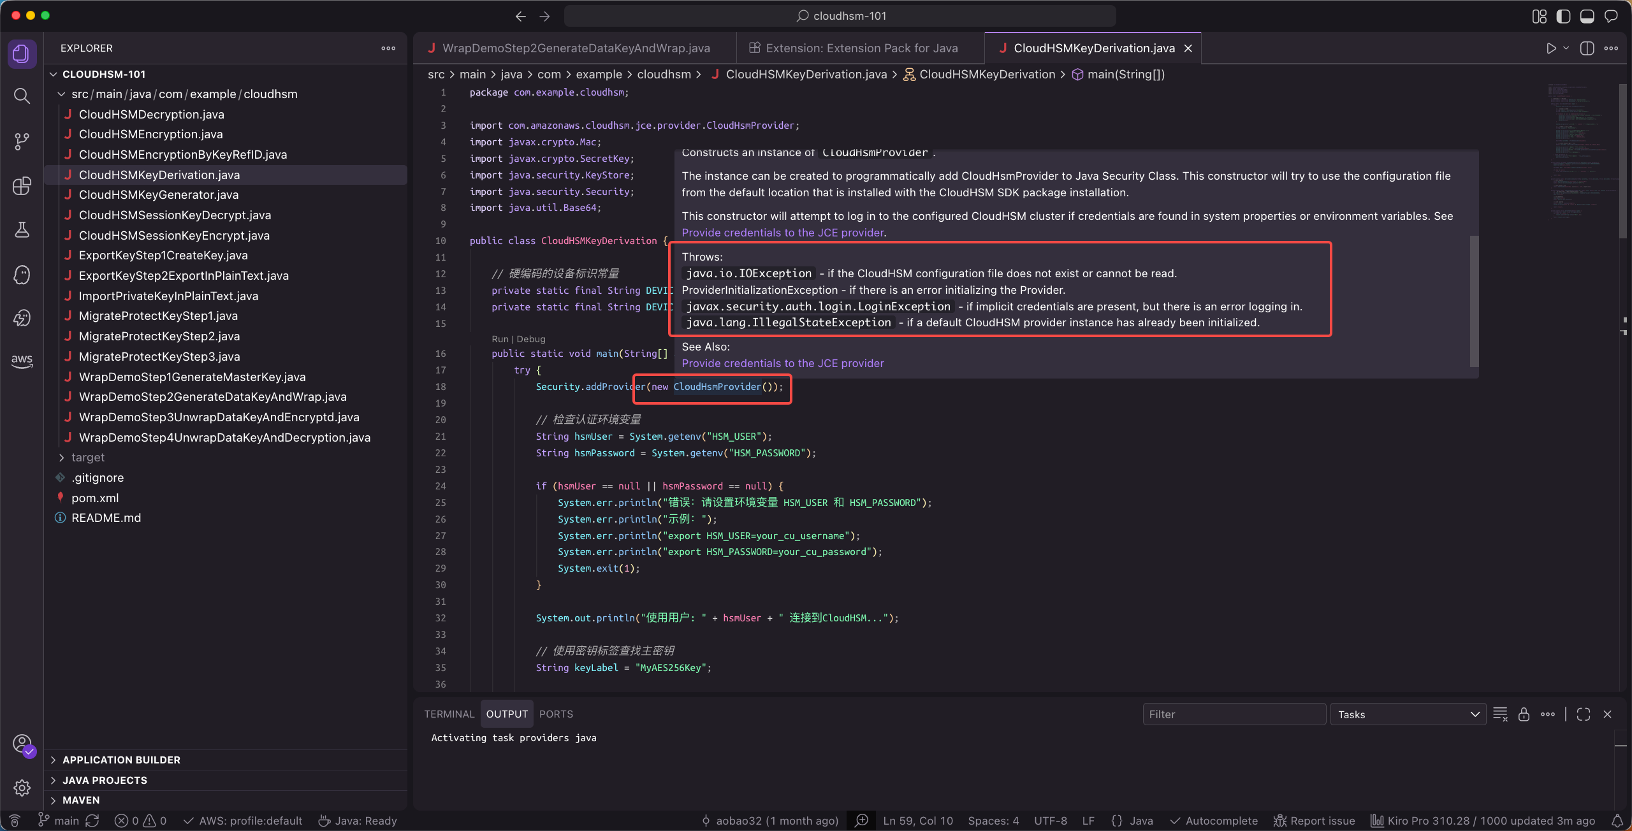Split the editor to the right
The width and height of the screenshot is (1632, 831).
1587,48
